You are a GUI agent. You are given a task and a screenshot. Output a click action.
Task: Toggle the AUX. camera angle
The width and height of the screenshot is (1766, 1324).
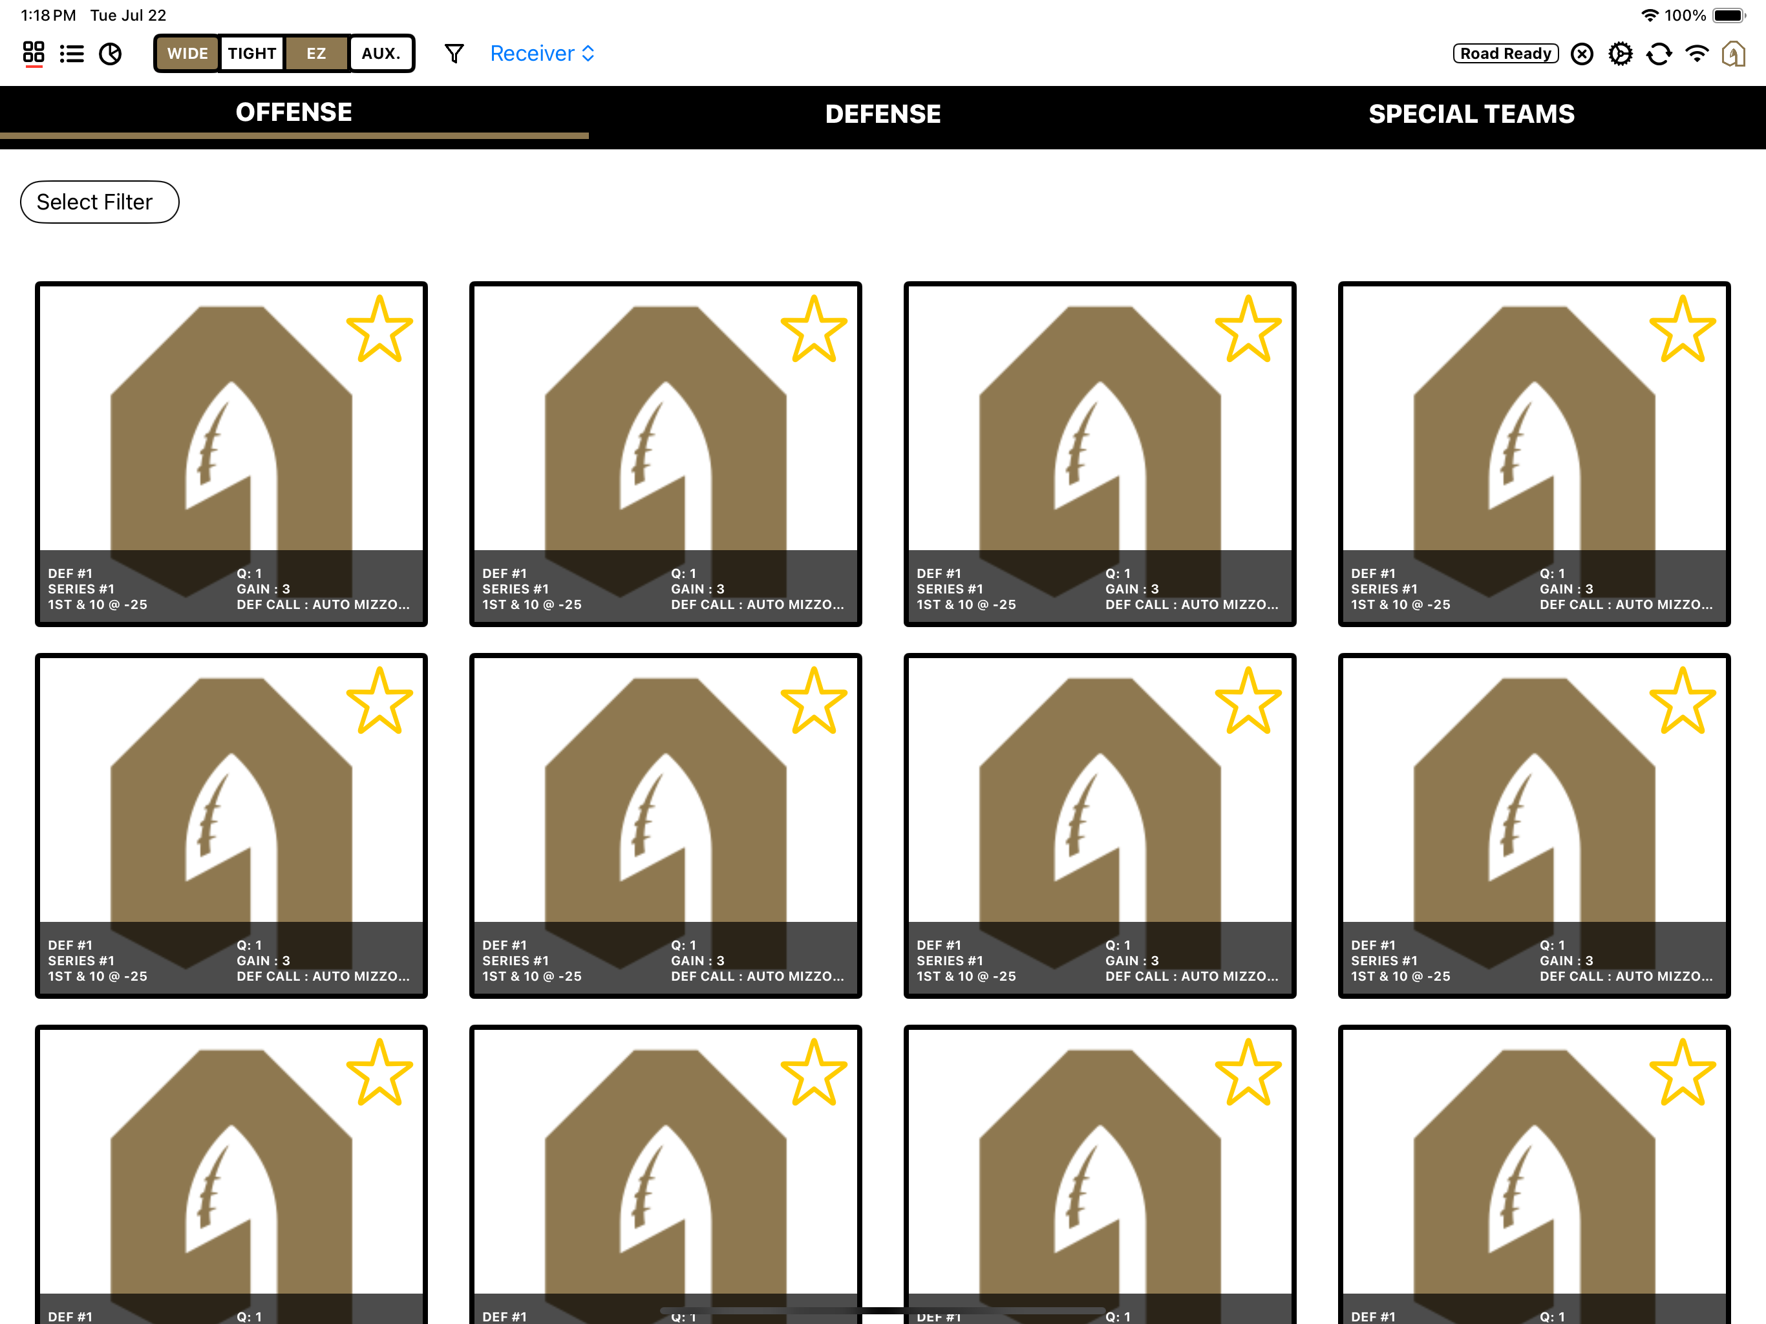pos(381,54)
